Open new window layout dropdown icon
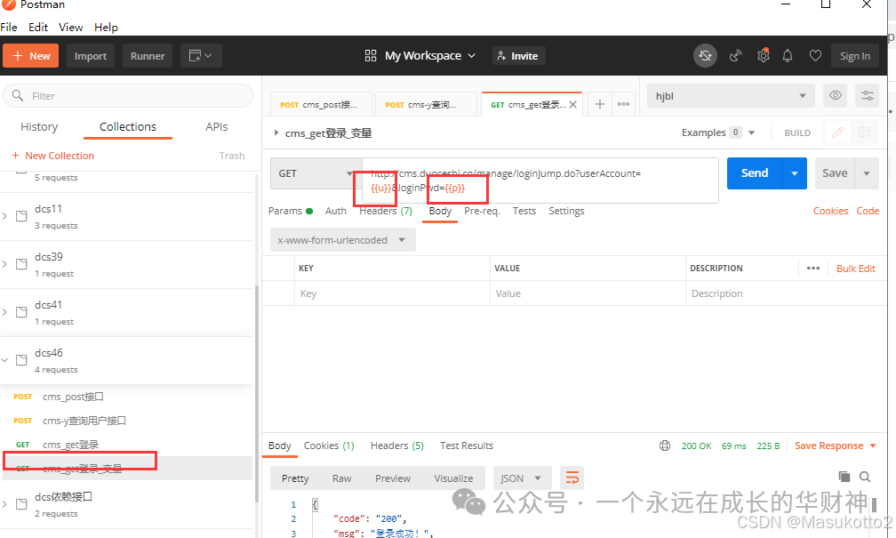This screenshot has height=538, width=896. tap(201, 56)
